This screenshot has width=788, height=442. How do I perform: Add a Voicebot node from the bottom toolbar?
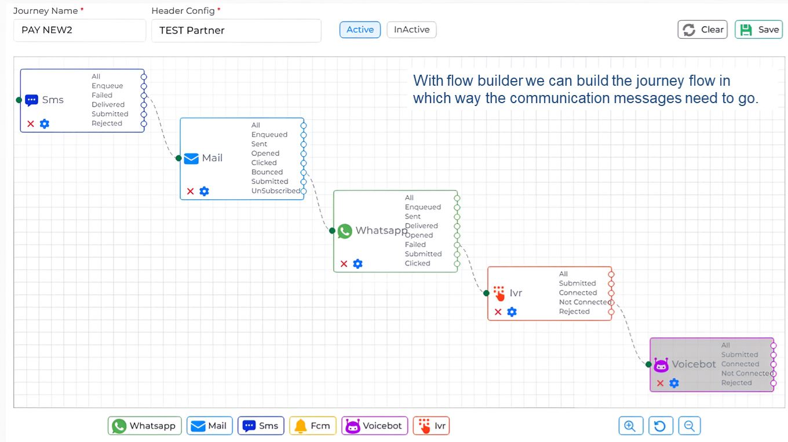pos(374,425)
